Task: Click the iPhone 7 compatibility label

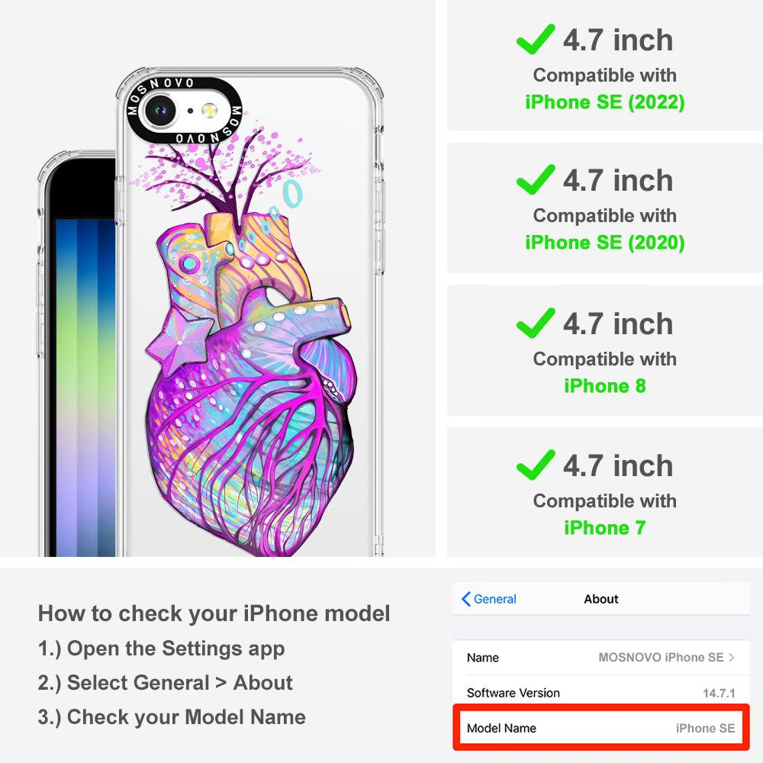Action: click(x=605, y=527)
